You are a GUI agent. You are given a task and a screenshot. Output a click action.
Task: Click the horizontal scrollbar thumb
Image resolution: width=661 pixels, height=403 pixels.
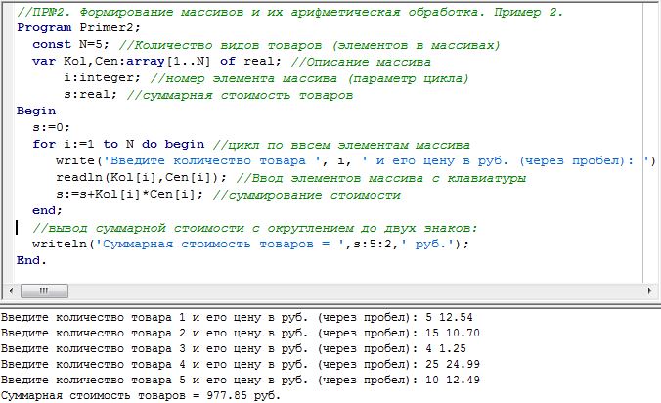45,291
